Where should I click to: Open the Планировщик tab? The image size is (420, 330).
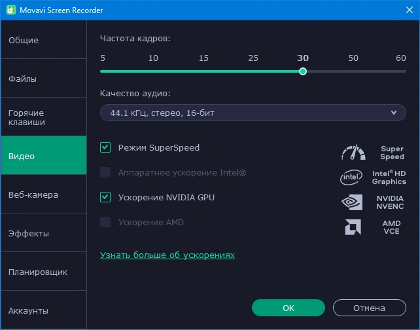click(x=44, y=272)
